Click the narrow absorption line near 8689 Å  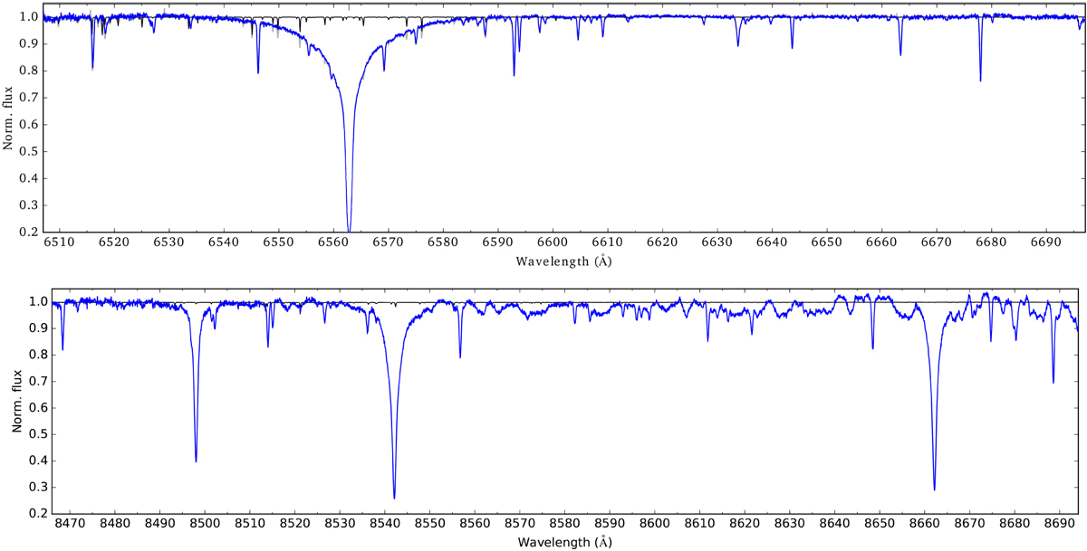coord(1053,381)
